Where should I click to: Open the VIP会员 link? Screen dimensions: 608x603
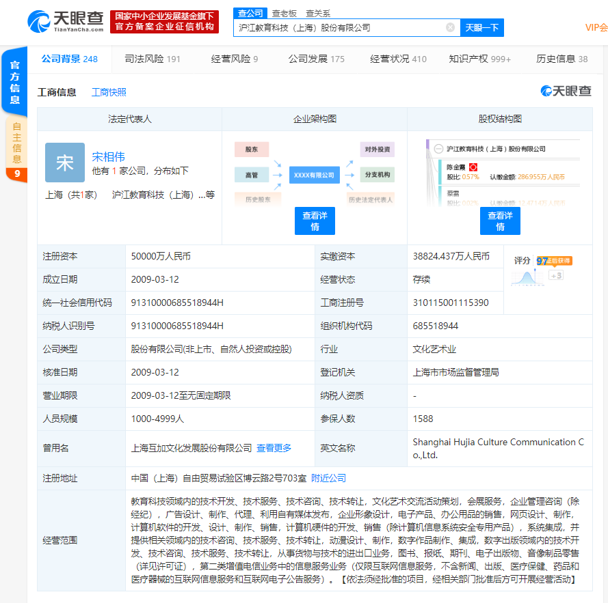596,27
